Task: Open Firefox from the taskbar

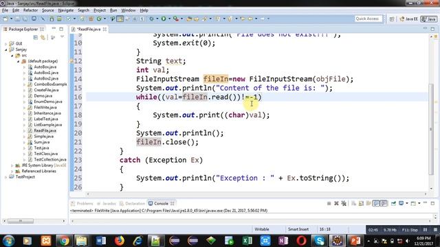Action: pyautogui.click(x=119, y=241)
